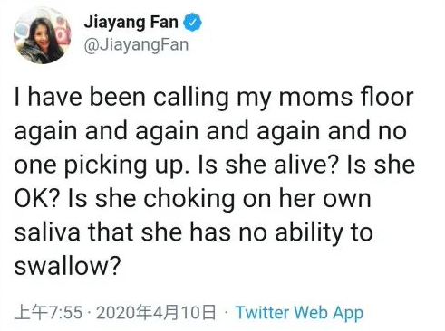Screen dimensions: 445x331
Task: Click the word "swallow?" ending the tweet
Action: point(68,266)
